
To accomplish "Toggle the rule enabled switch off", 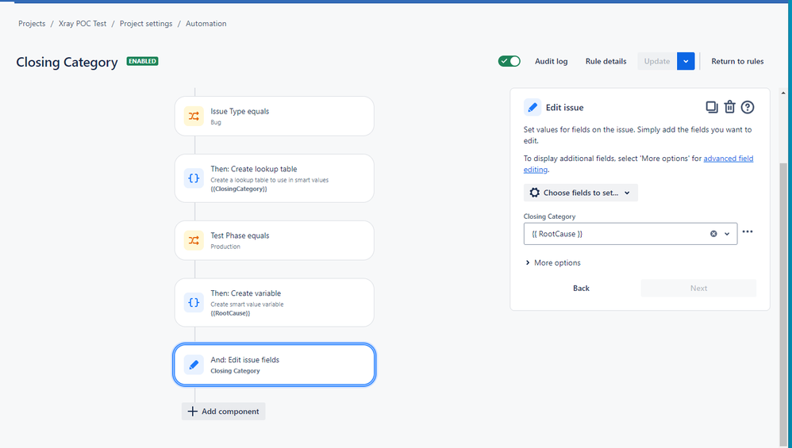I will pos(509,61).
